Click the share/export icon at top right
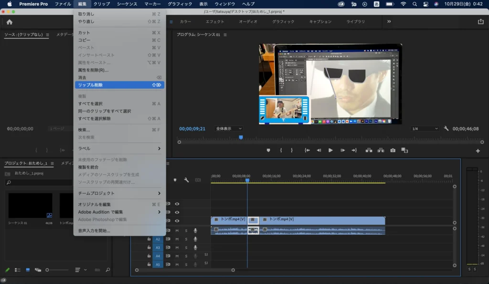This screenshot has width=489, height=284. tap(480, 21)
